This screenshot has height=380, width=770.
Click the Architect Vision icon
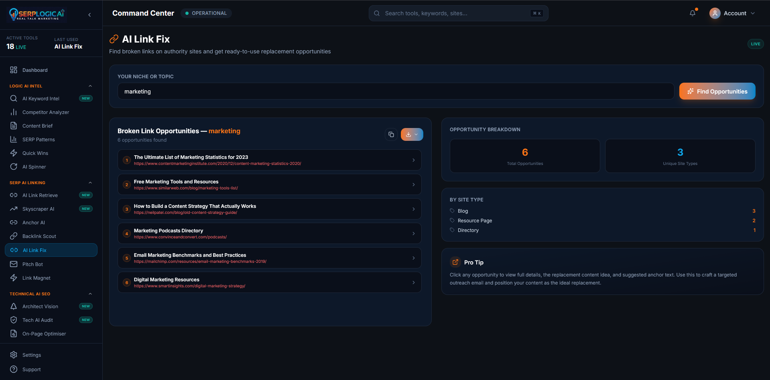14,306
